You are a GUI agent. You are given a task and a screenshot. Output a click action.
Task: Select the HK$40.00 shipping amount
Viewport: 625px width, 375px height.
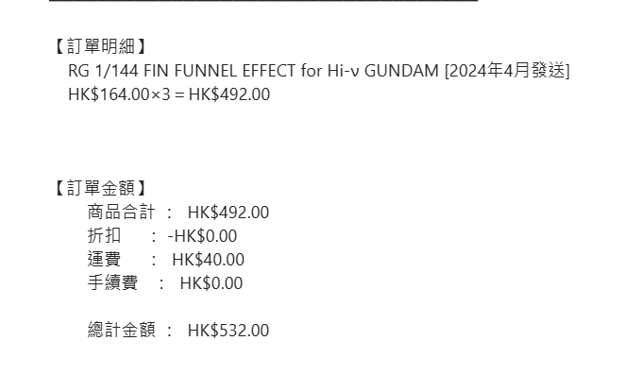click(208, 260)
